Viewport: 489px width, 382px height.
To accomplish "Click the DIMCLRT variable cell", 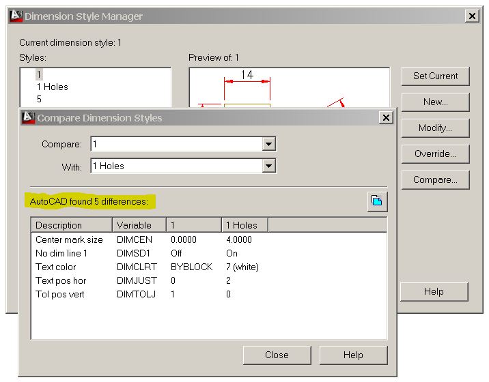I will pos(137,267).
